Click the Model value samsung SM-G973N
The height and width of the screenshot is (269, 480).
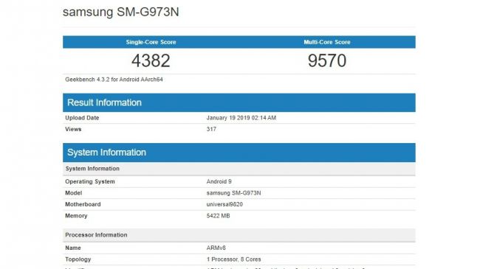(x=233, y=193)
